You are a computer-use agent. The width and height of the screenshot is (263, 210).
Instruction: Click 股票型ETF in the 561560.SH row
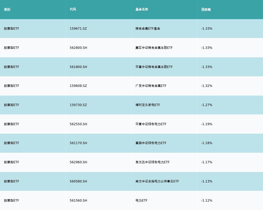coord(12,201)
